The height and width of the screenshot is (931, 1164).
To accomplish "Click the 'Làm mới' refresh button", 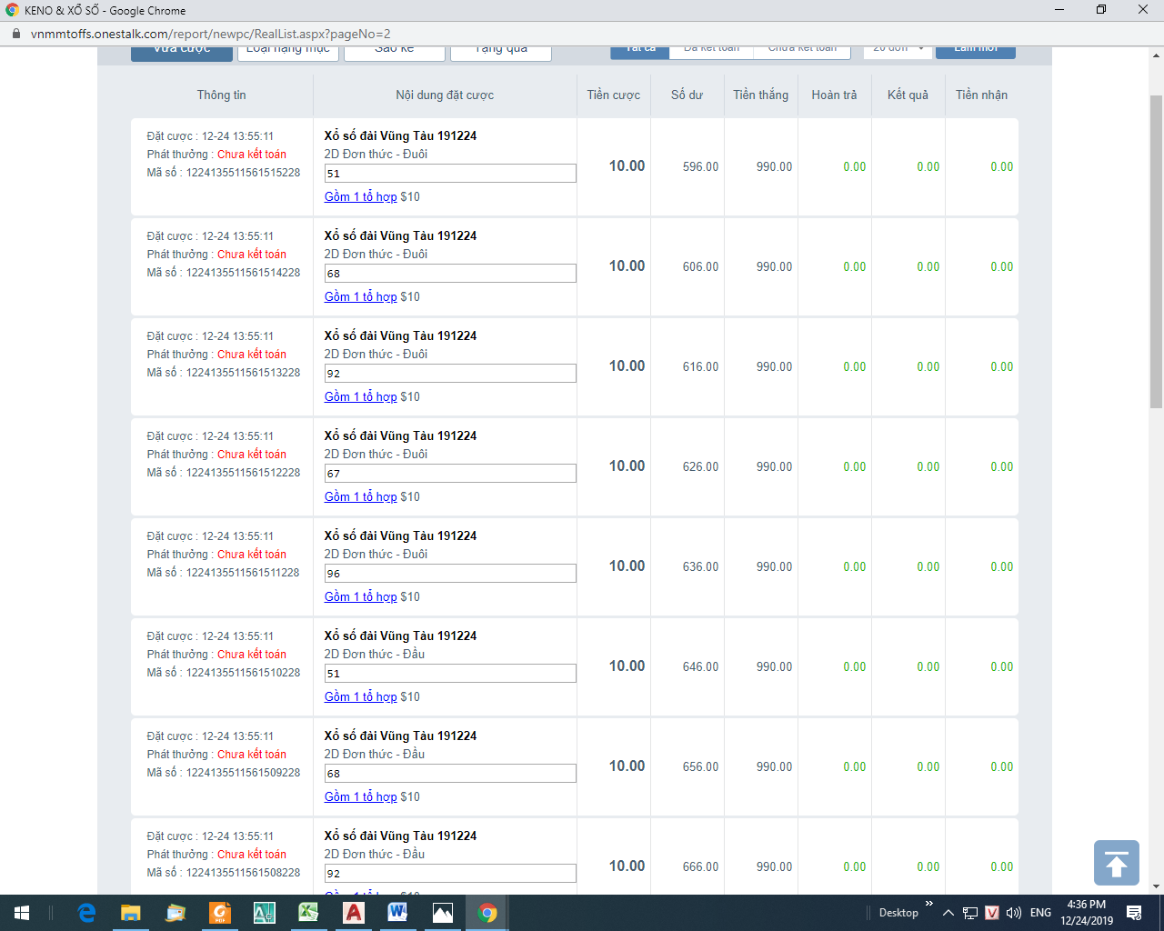I will [975, 50].
